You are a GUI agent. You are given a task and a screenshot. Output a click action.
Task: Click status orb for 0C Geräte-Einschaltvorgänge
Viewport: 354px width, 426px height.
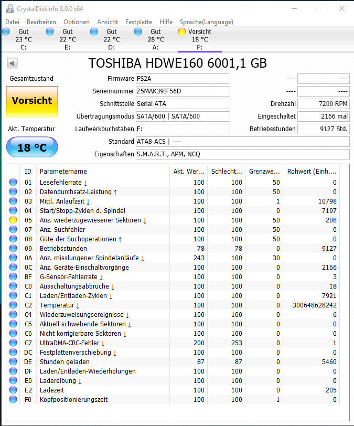coord(13,267)
